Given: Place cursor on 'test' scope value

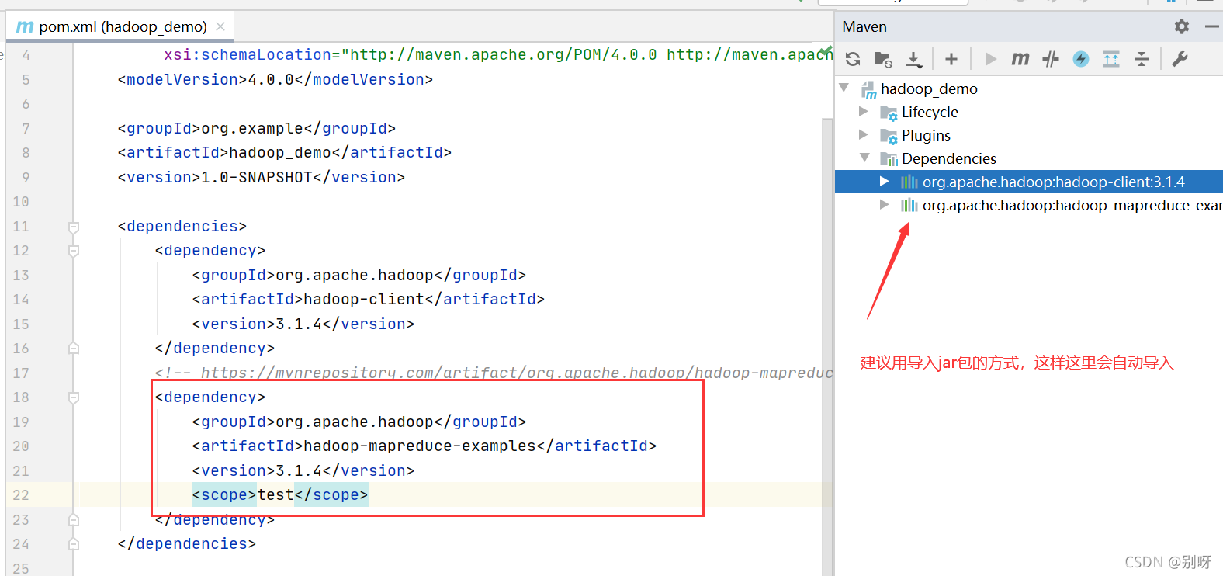Looking at the screenshot, I should click(x=275, y=494).
